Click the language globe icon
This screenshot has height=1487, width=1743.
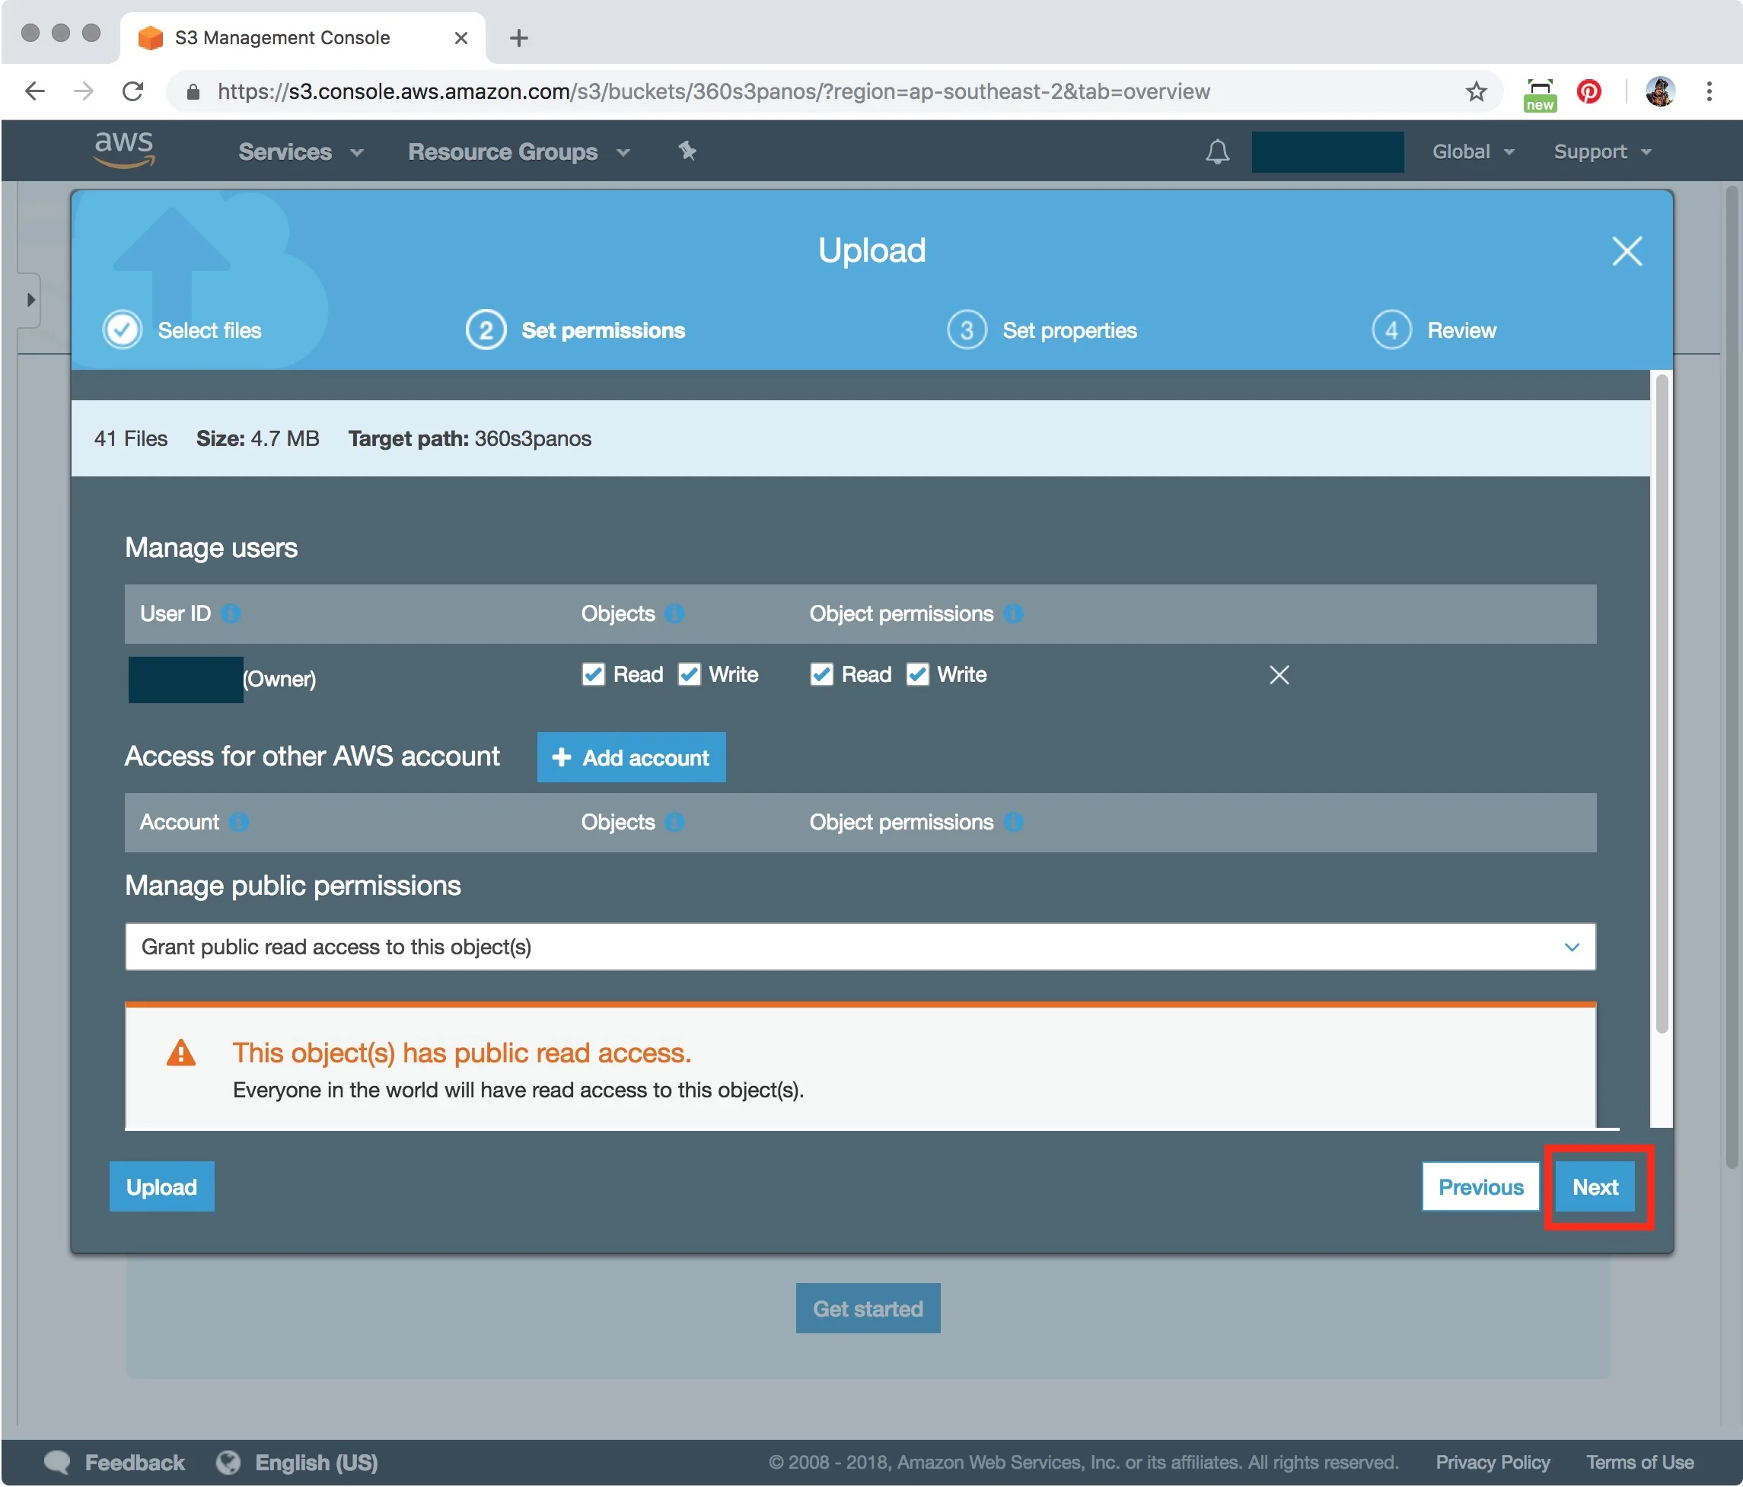pos(228,1463)
